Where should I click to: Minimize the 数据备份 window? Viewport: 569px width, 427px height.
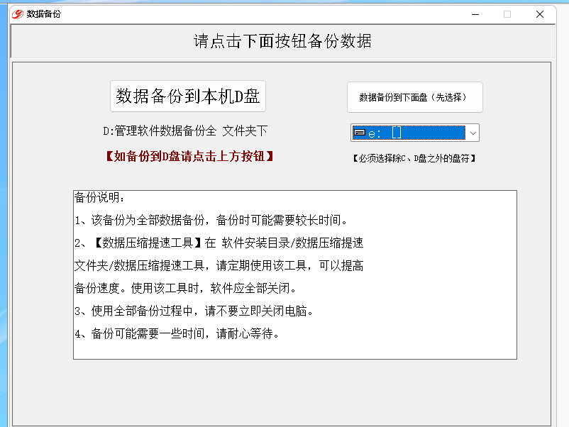tap(475, 14)
